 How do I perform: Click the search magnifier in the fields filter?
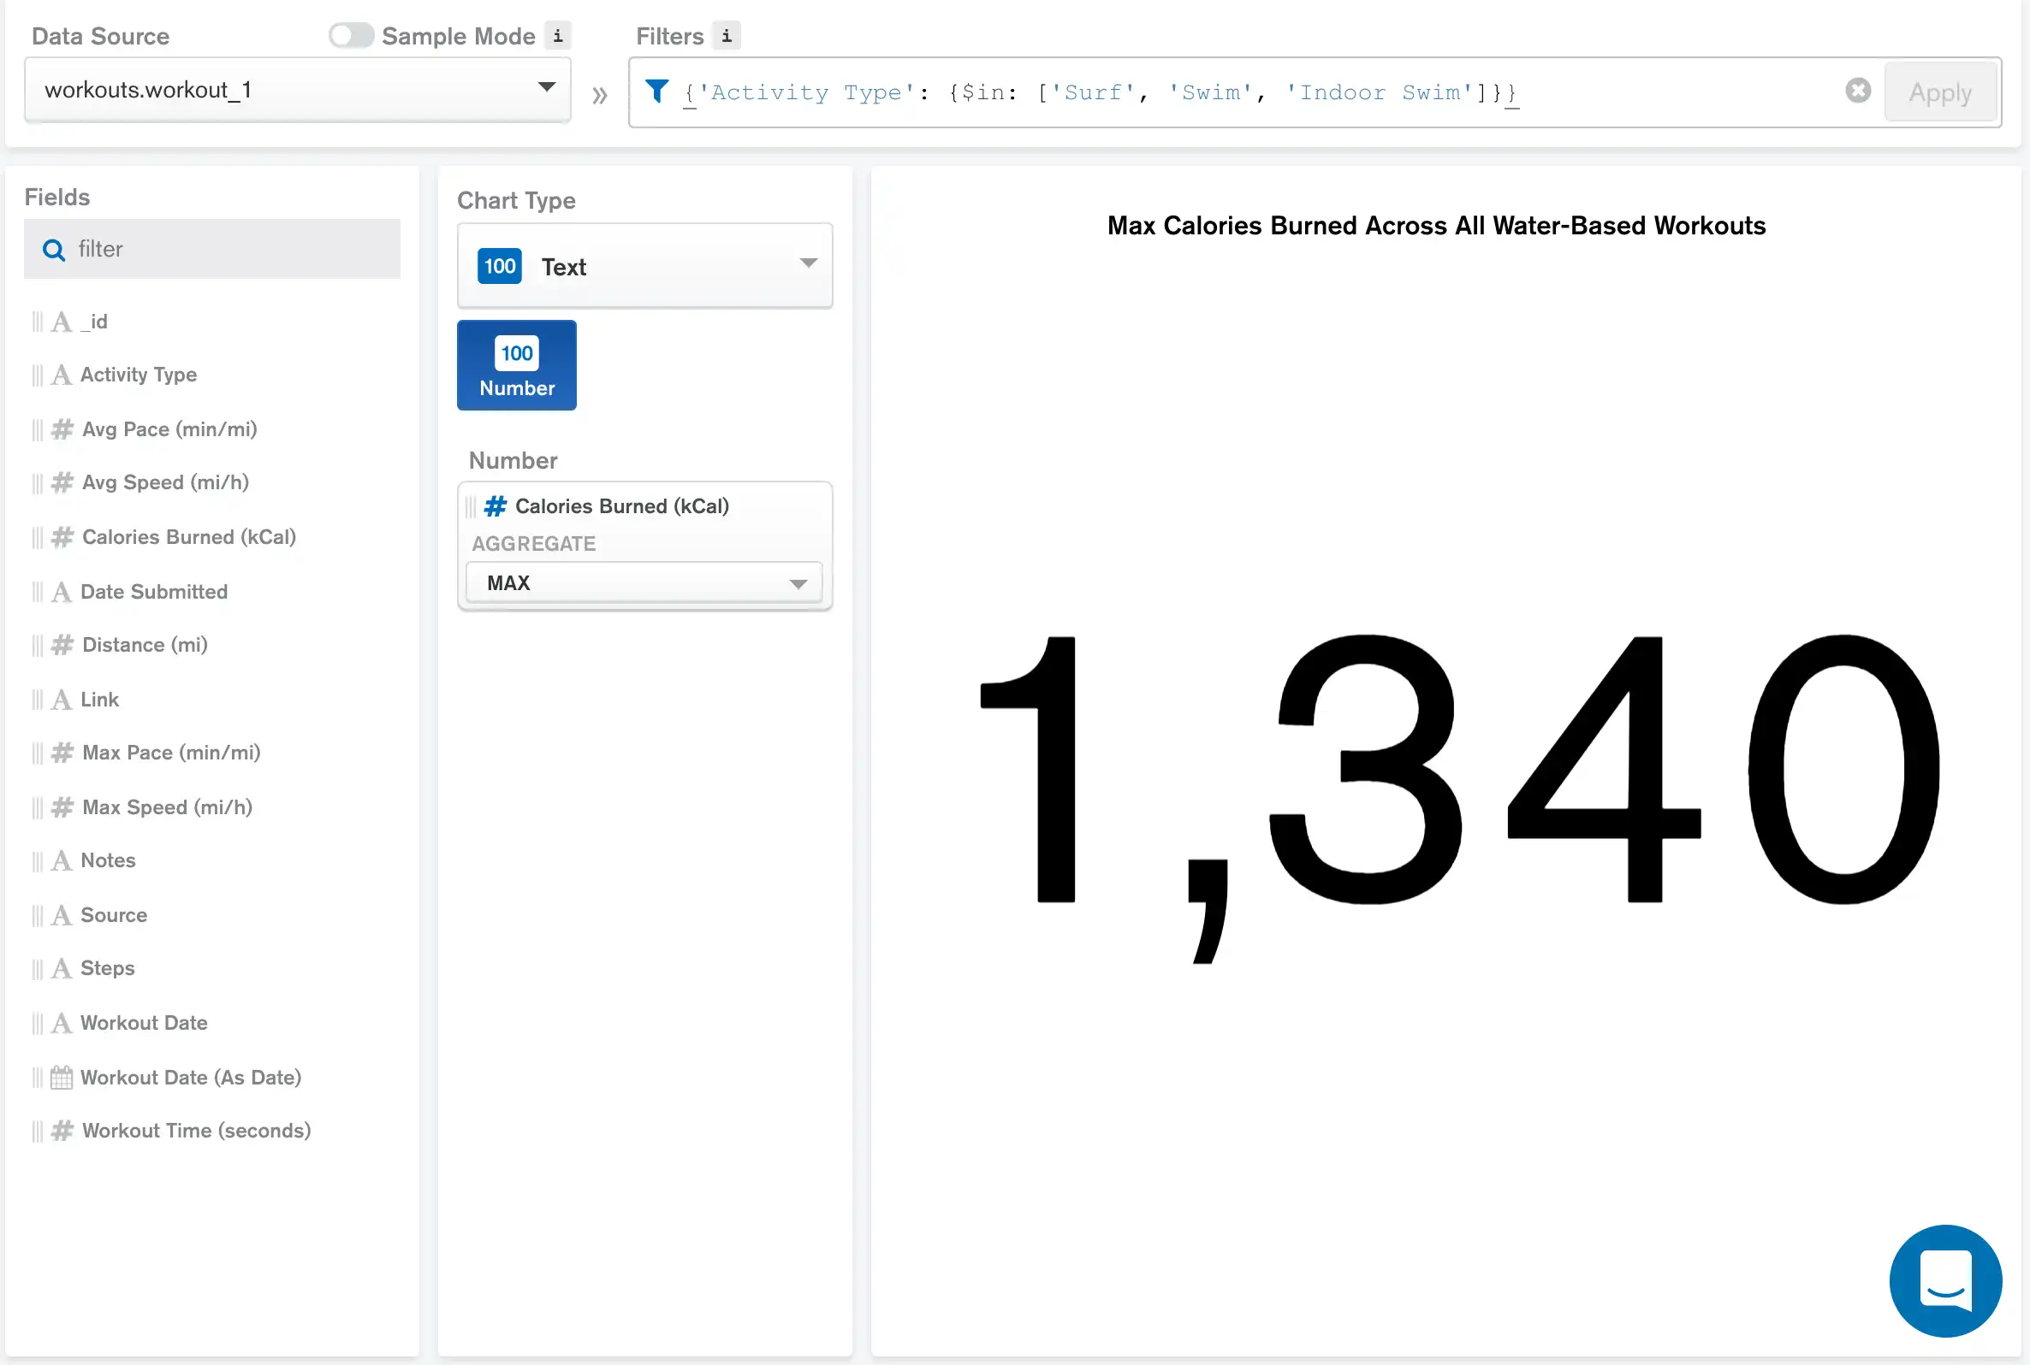tap(54, 250)
